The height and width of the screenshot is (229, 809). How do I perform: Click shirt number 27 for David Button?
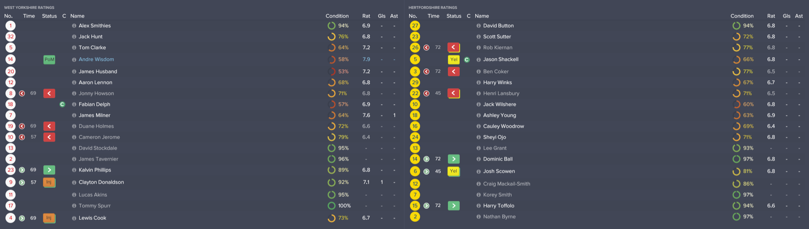point(415,26)
